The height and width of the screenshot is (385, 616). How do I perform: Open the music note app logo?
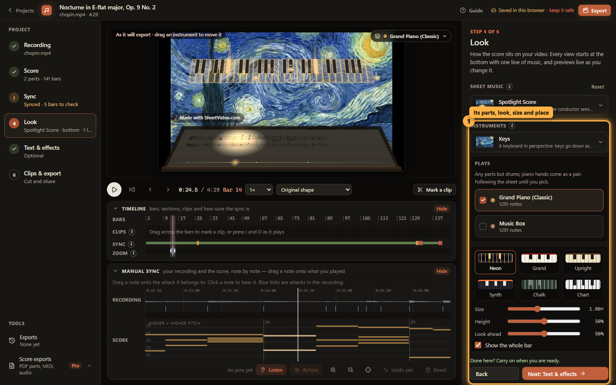click(47, 10)
